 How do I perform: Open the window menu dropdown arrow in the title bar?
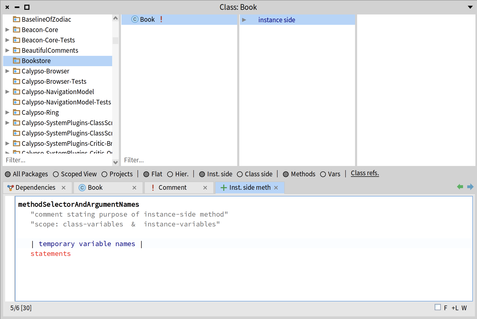point(470,7)
